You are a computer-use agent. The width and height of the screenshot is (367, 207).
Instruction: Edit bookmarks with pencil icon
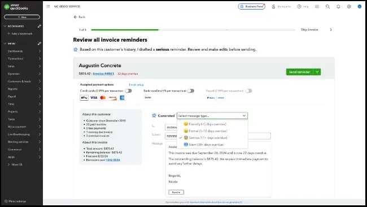(40, 26)
